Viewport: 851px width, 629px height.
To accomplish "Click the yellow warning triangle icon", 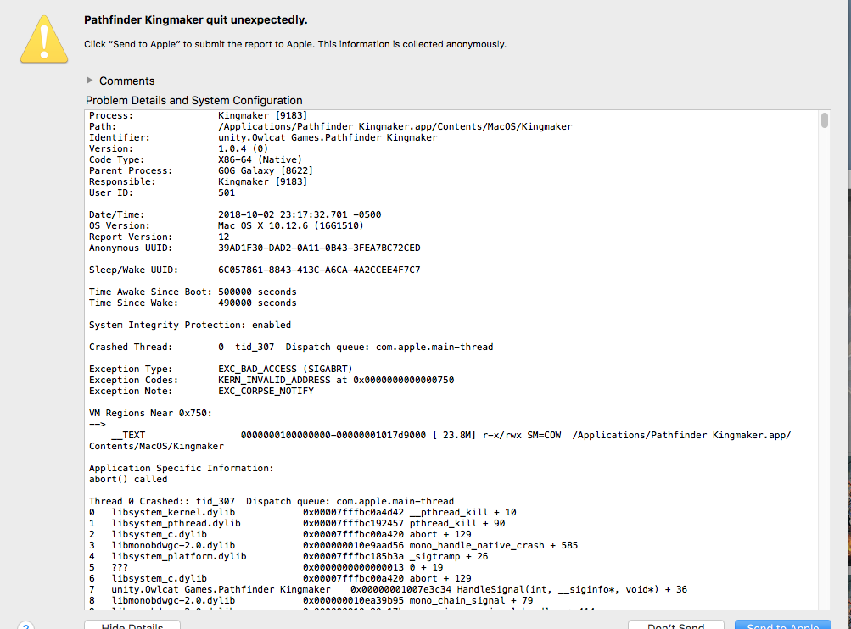I will tap(44, 40).
